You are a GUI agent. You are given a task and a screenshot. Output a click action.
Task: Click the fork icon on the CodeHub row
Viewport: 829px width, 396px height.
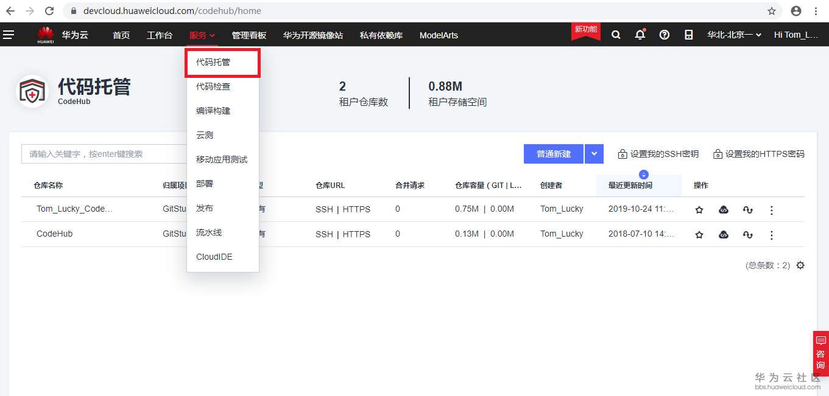(747, 234)
